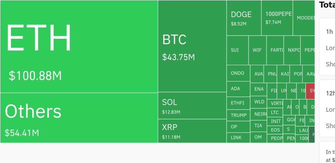
Task: Click the OP tile
Action: pyautogui.click(x=238, y=127)
